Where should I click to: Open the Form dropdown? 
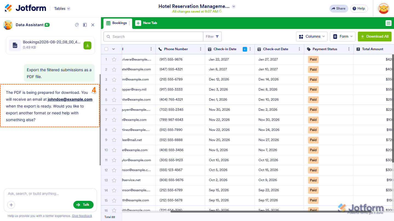tap(343, 37)
